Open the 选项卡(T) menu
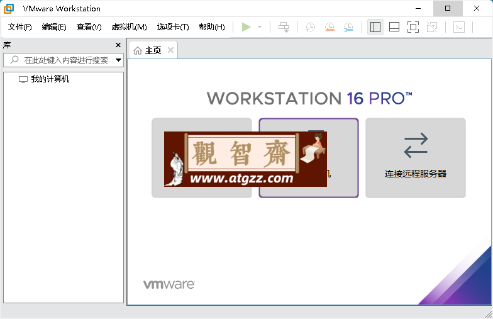493x319 pixels. 173,27
